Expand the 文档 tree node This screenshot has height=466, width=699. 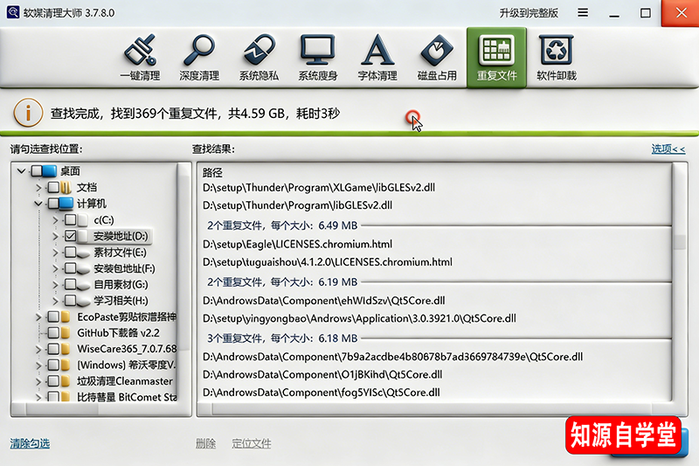point(38,188)
